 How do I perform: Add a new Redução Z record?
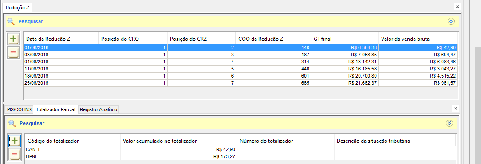(x=13, y=39)
